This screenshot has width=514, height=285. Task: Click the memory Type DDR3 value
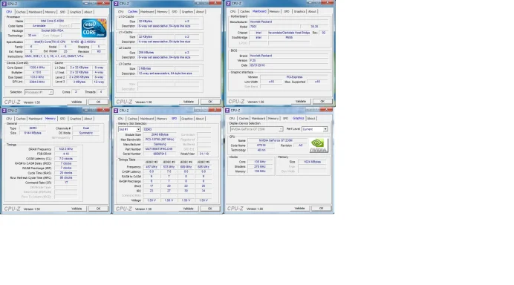(x=33, y=128)
